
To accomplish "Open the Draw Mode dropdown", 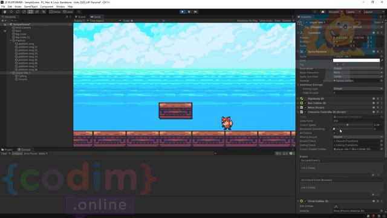I will click(x=358, y=68).
